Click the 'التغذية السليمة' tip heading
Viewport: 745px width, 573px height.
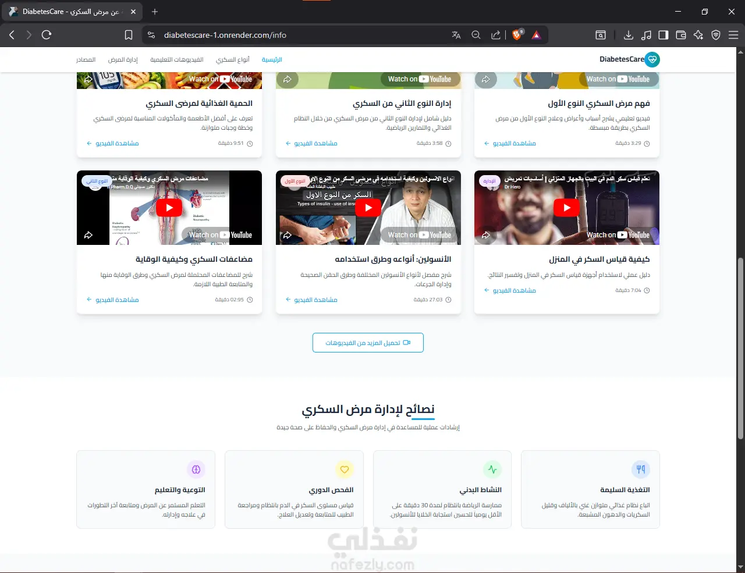click(x=625, y=490)
